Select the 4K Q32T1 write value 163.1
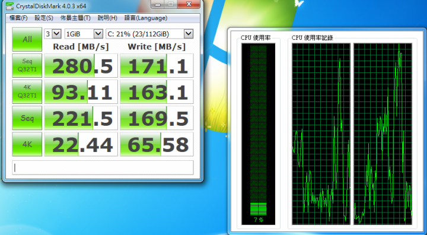The height and width of the screenshot is (235, 427). click(157, 91)
